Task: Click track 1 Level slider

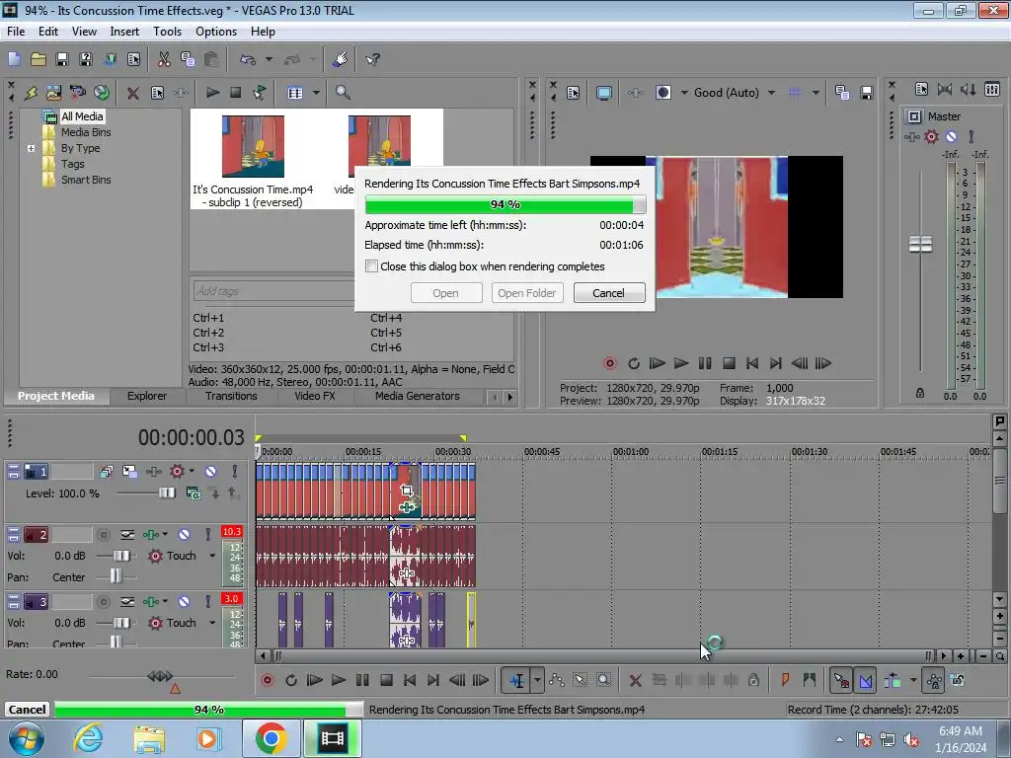Action: (x=166, y=493)
